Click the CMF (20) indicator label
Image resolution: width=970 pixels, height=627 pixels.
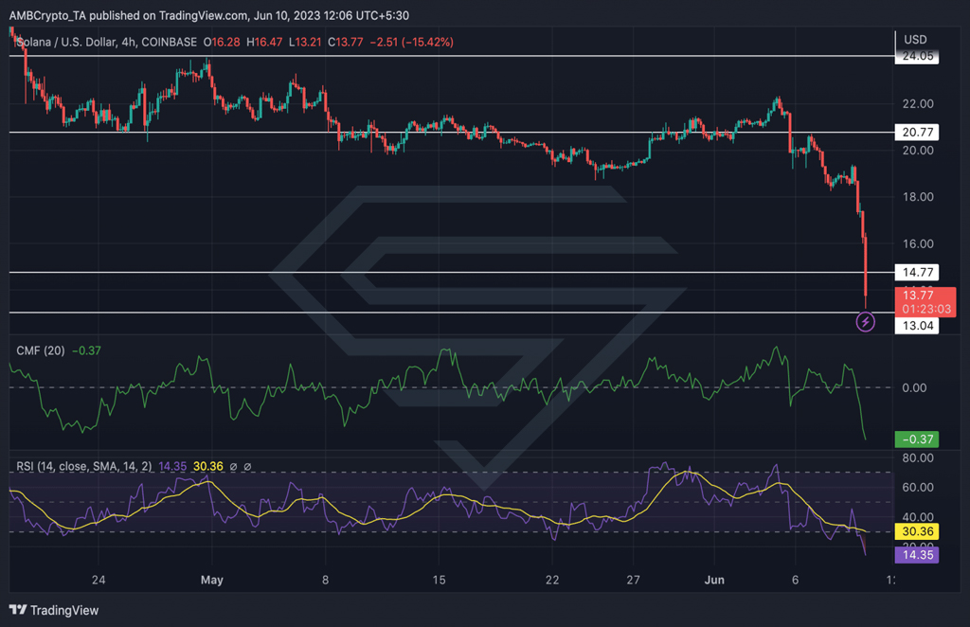point(40,350)
